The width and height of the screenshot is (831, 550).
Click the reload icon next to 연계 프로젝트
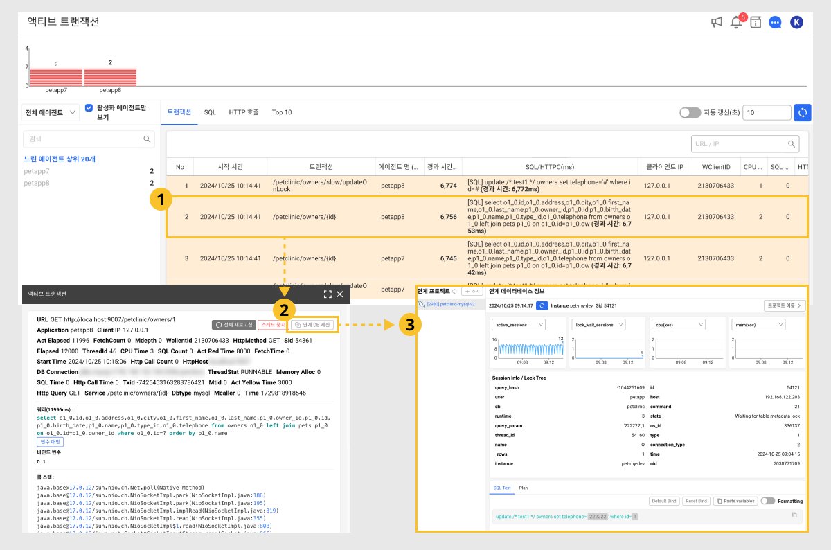(x=455, y=292)
